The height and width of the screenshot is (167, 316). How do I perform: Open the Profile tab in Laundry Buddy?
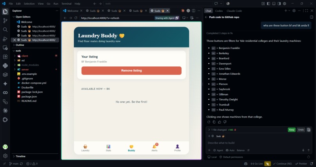coord(177,148)
